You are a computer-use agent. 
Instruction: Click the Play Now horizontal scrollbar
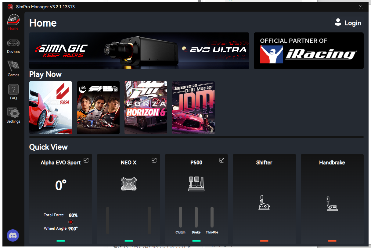click(196, 137)
